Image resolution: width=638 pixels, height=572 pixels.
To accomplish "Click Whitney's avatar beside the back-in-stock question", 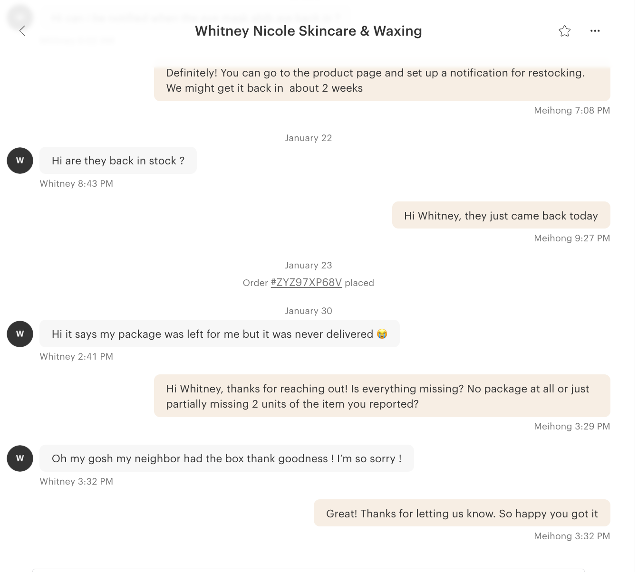I will pos(20,161).
